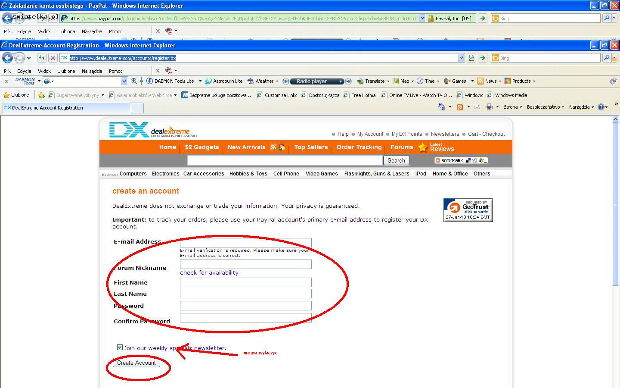Expand the Sugerowane witryny favorites dropdown
Screen dimensions: 620x388
pyautogui.click(x=102, y=95)
